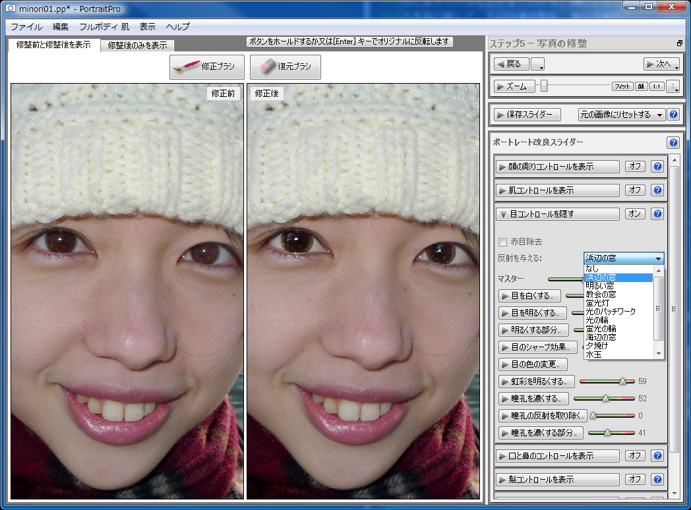Select the 復元ブラシ restore brush tool
The height and width of the screenshot is (510, 691).
(x=285, y=67)
